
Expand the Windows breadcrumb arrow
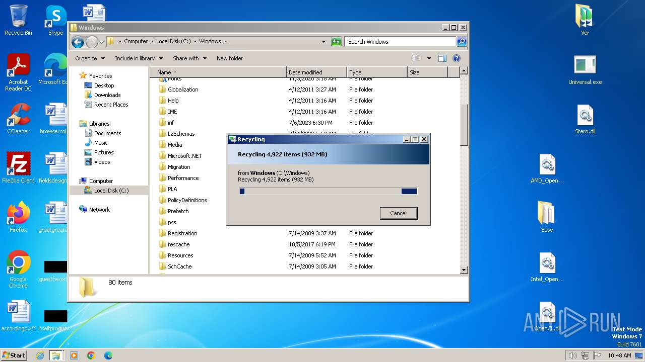point(225,42)
